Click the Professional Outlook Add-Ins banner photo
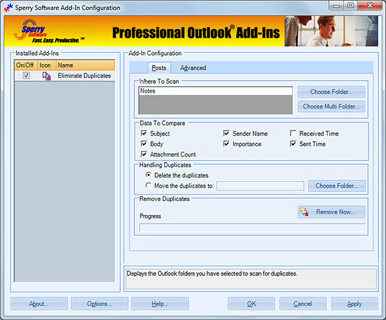The image size is (386, 320). (x=331, y=31)
